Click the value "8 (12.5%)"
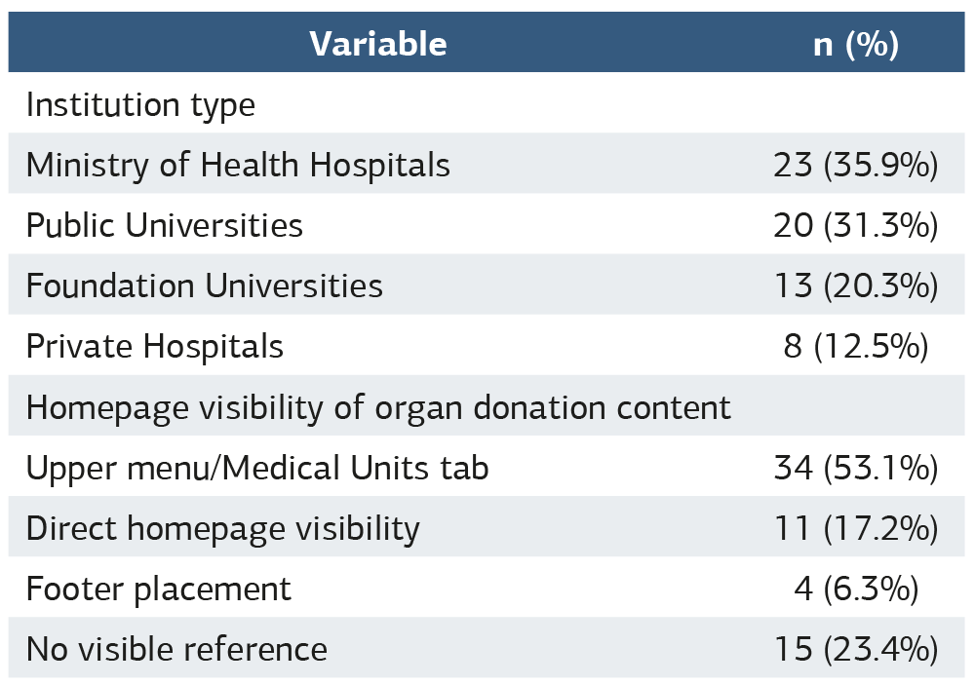Viewport: 975px width, 685px height. tap(855, 347)
